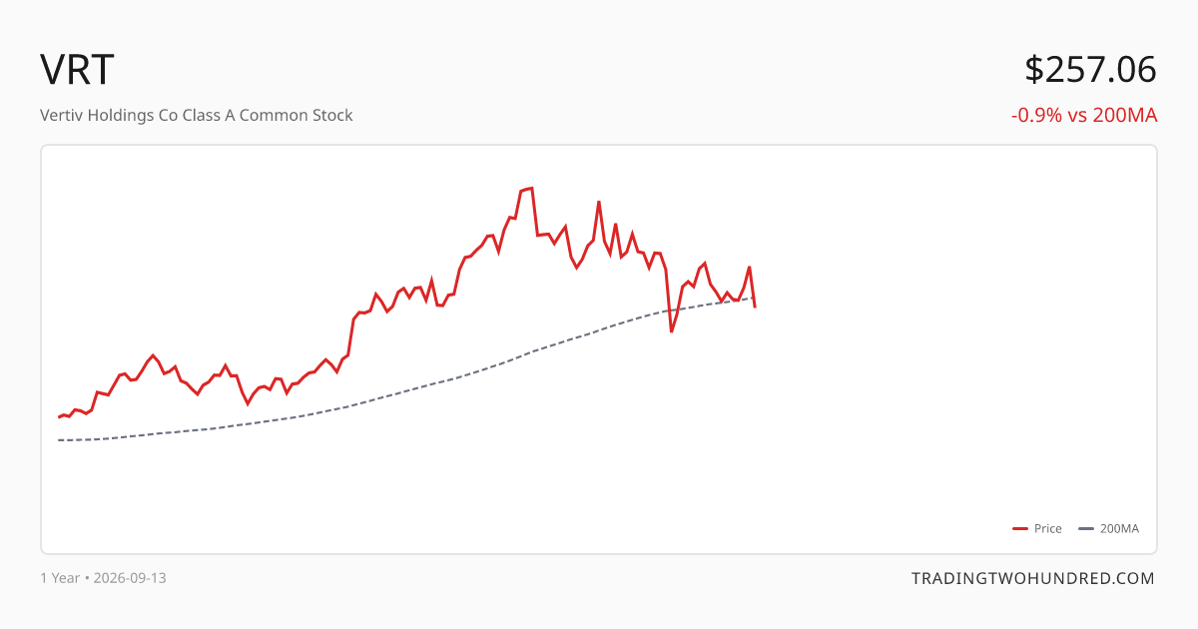
Task: Click the gray 200MA legend swatch
Action: click(1087, 528)
